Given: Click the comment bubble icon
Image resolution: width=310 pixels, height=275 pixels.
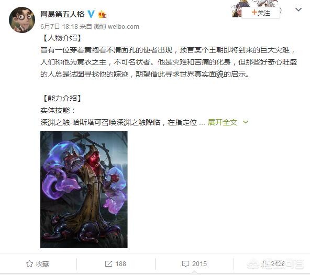Looking at the screenshot, I should coord(185,263).
